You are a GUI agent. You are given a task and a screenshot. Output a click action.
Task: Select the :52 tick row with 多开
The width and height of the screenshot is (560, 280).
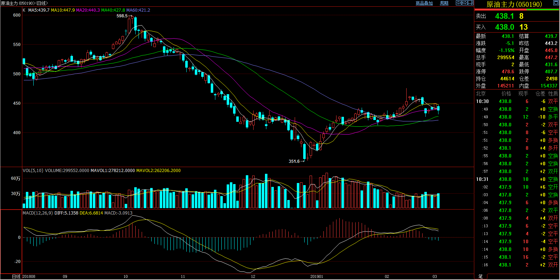pos(517,148)
